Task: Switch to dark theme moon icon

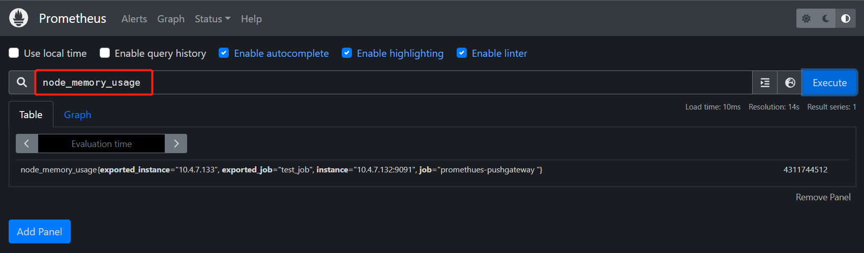Action: coord(826,19)
